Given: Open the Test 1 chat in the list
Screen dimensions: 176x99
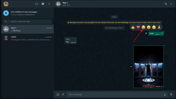Looking at the screenshot, I should tap(28, 29).
